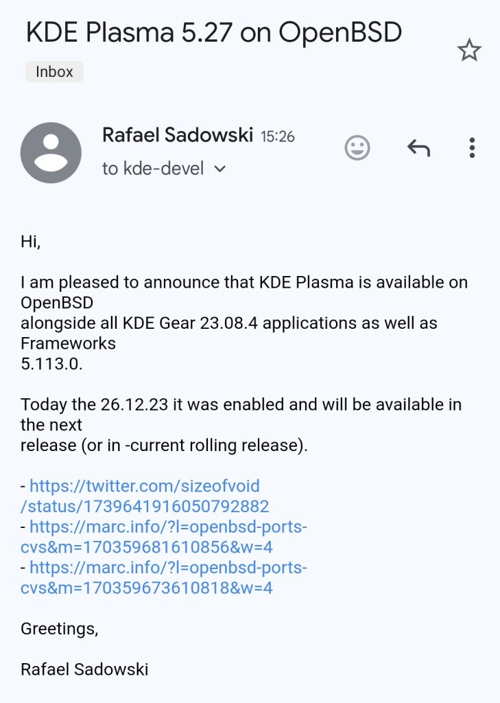Click the "to kde-devel" recipient text
Viewport: 500px width, 703px height.
click(x=153, y=169)
